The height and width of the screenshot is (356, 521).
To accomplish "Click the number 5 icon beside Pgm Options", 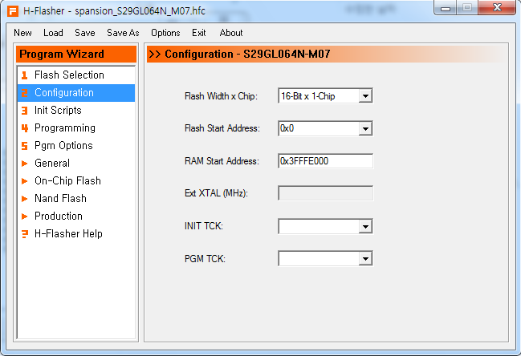I will (24, 146).
